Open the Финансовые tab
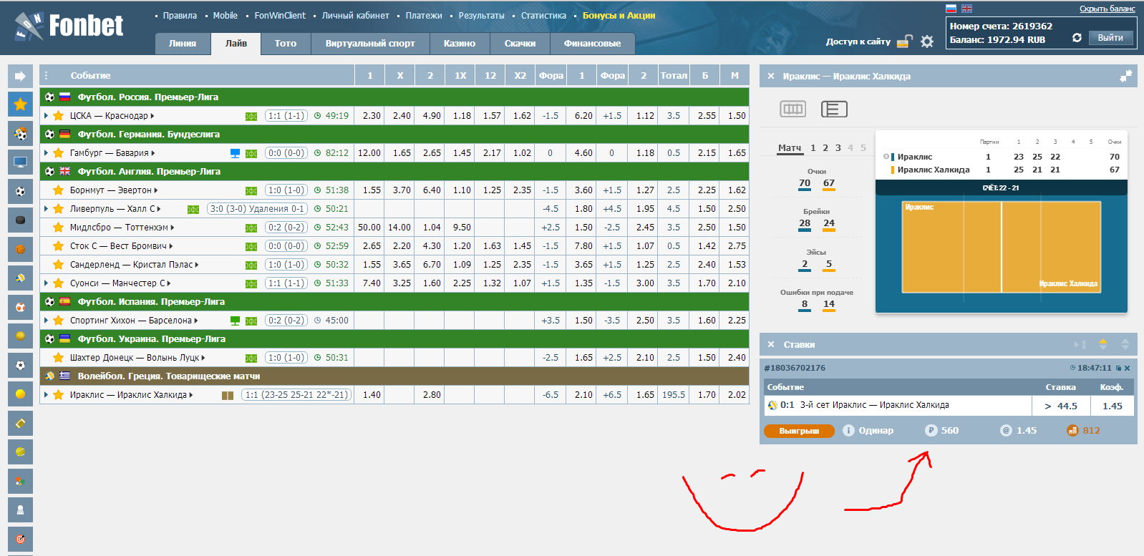Screen dimensions: 1144x556 pyautogui.click(x=592, y=44)
